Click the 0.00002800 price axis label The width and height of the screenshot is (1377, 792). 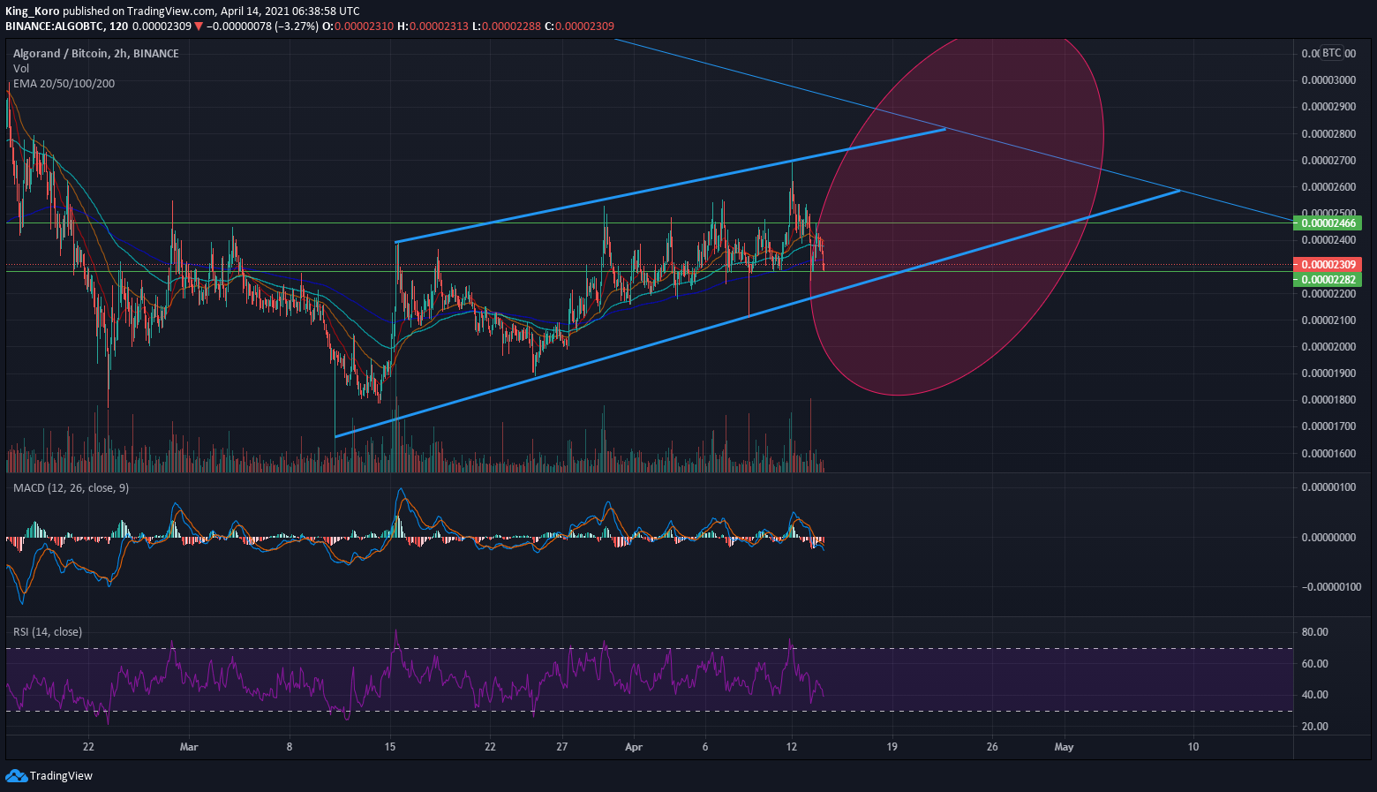pyautogui.click(x=1328, y=133)
